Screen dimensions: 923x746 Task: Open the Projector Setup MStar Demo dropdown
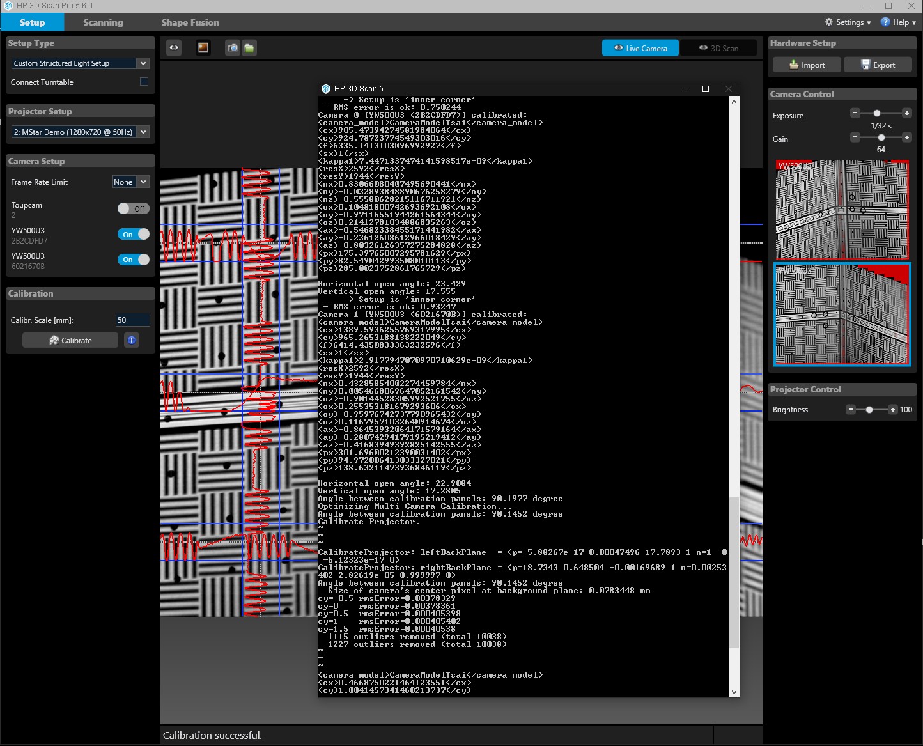(x=81, y=132)
